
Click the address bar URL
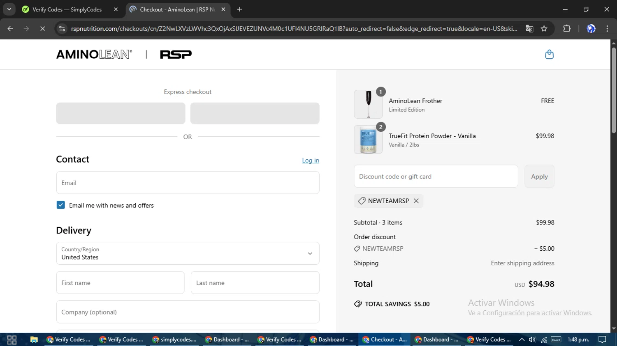(x=294, y=29)
